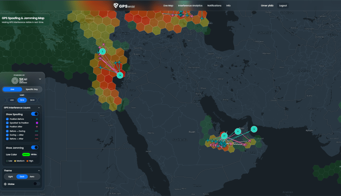Choose the Aero theme
The width and height of the screenshot is (341, 196).
[32, 176]
